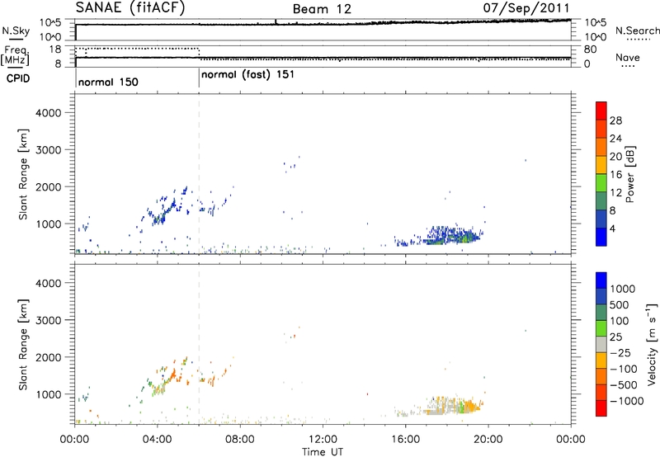Click the 'Power [dB]' colorbar label
Viewport: 660px width, 457px height.
click(x=629, y=174)
